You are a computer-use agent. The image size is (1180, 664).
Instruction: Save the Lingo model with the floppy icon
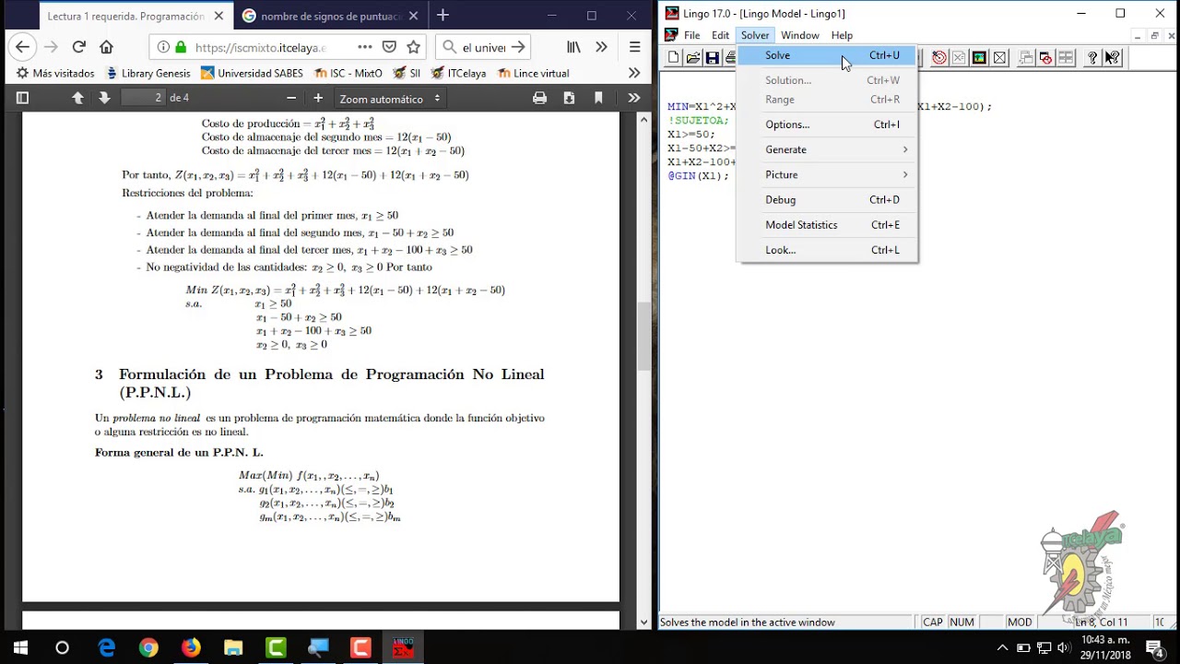(713, 58)
